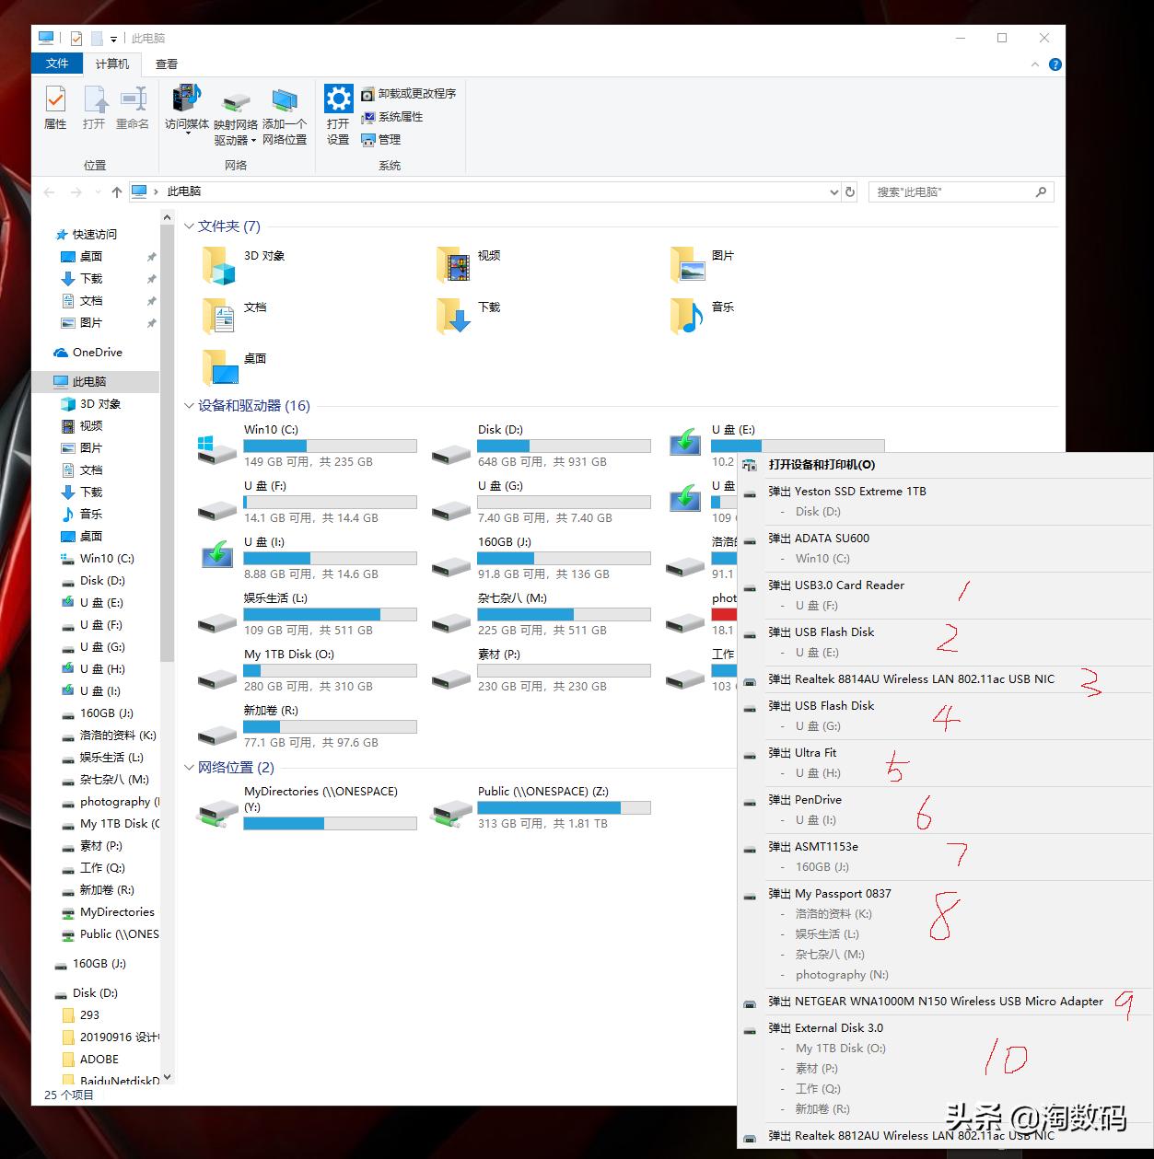Eject Ultra Fit drive
The image size is (1154, 1159).
pyautogui.click(x=802, y=753)
